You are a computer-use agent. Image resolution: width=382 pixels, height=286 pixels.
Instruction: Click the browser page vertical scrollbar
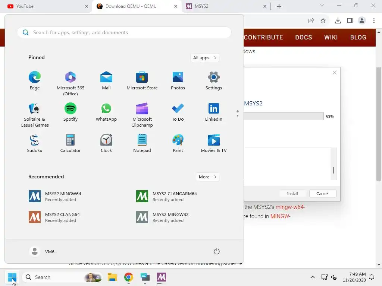tap(379, 124)
